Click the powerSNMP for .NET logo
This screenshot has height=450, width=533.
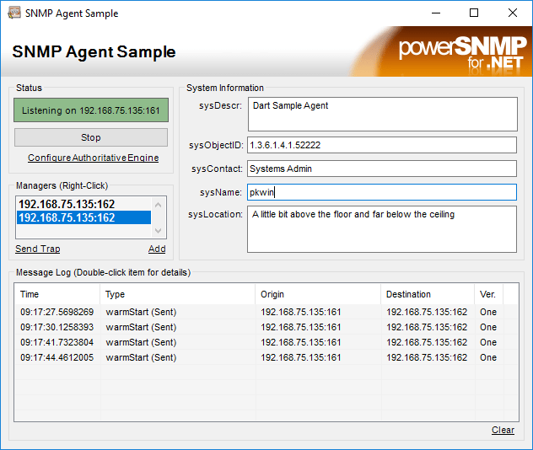(x=462, y=54)
